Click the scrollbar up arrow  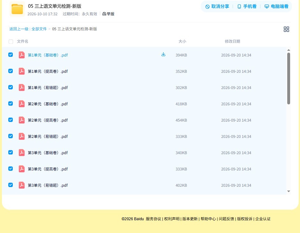[x=289, y=50]
